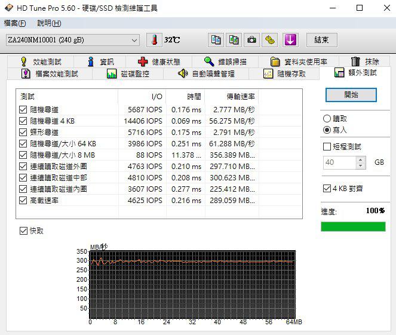This screenshot has width=396, height=335.
Task: Open the 說明 menu
Action: click(49, 23)
